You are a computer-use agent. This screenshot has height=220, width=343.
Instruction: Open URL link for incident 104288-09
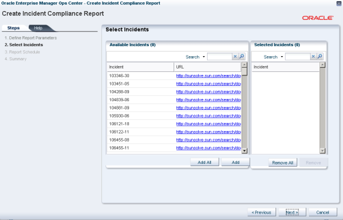(209, 92)
